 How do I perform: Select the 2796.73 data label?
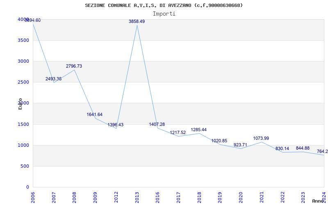point(74,66)
